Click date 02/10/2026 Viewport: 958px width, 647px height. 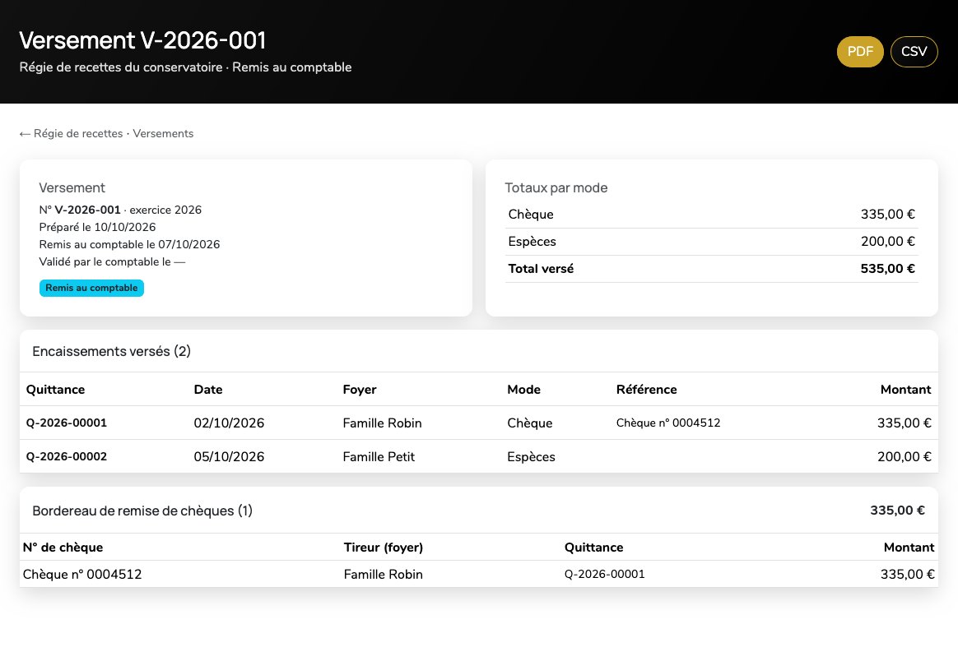click(229, 423)
